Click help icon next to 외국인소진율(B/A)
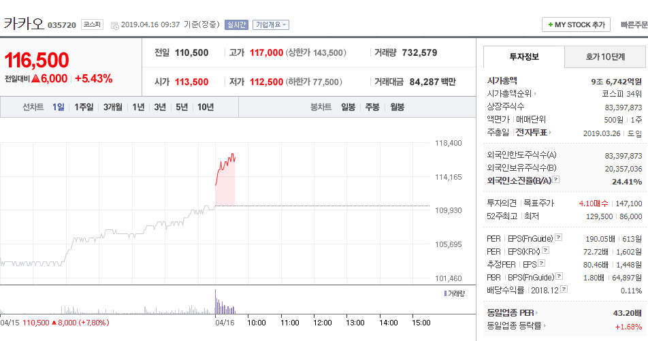Image resolution: width=648 pixels, height=341 pixels. coord(556,180)
